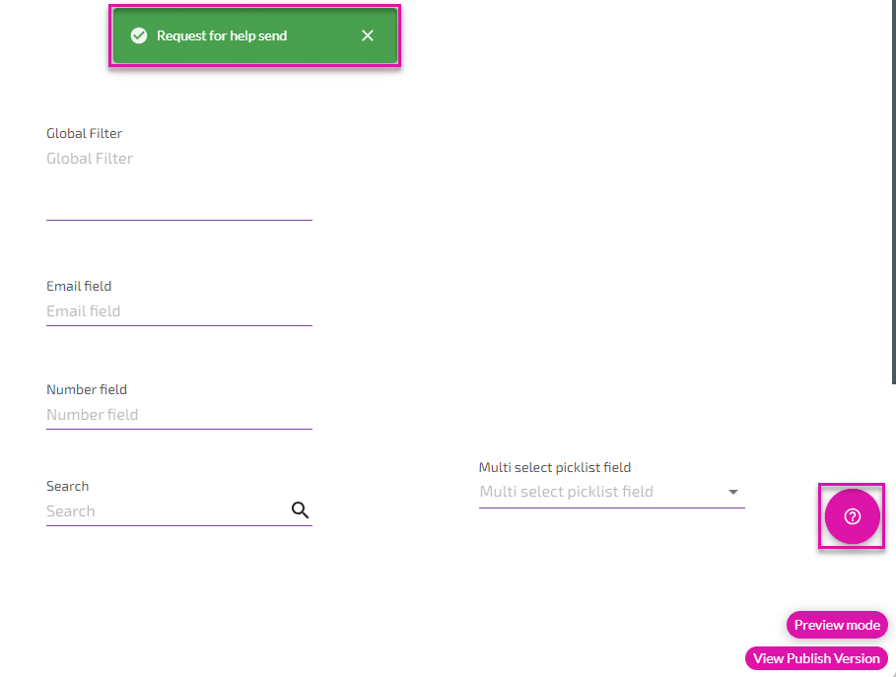896x677 pixels.
Task: Click the 'Number field' label text
Action: click(x=87, y=389)
